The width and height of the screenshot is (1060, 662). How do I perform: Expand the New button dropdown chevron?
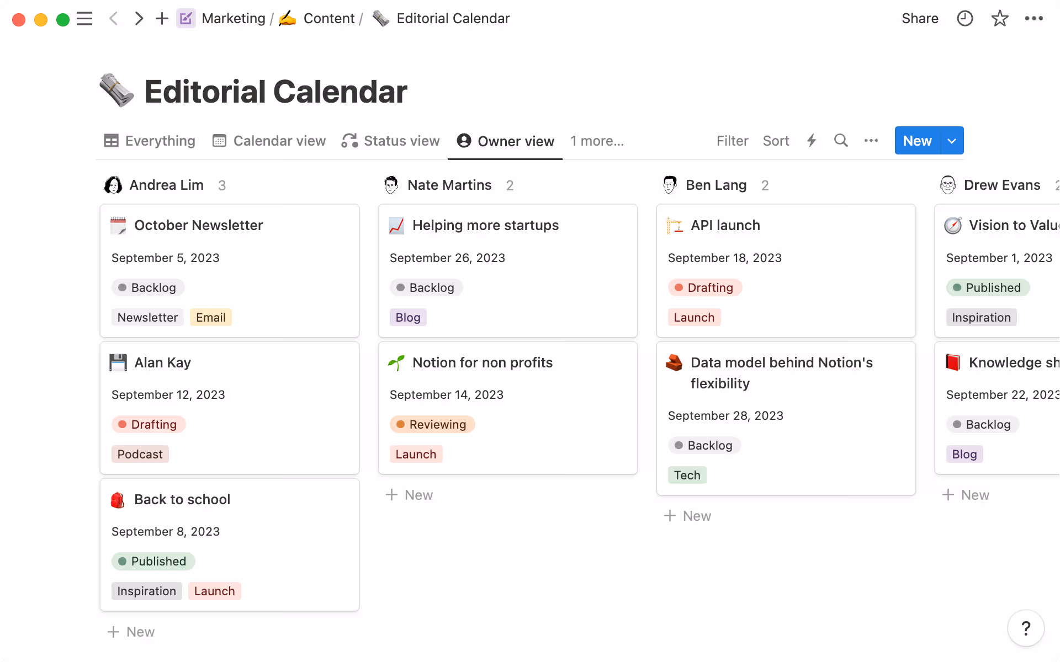tap(951, 141)
